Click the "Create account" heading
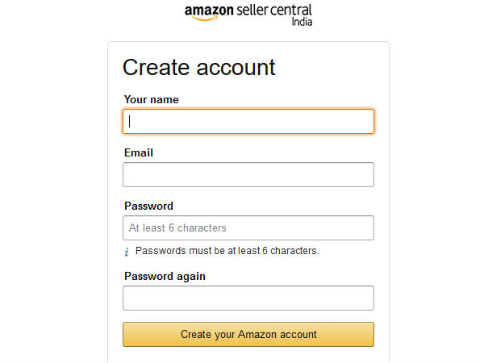The image size is (484, 363). pyautogui.click(x=199, y=67)
